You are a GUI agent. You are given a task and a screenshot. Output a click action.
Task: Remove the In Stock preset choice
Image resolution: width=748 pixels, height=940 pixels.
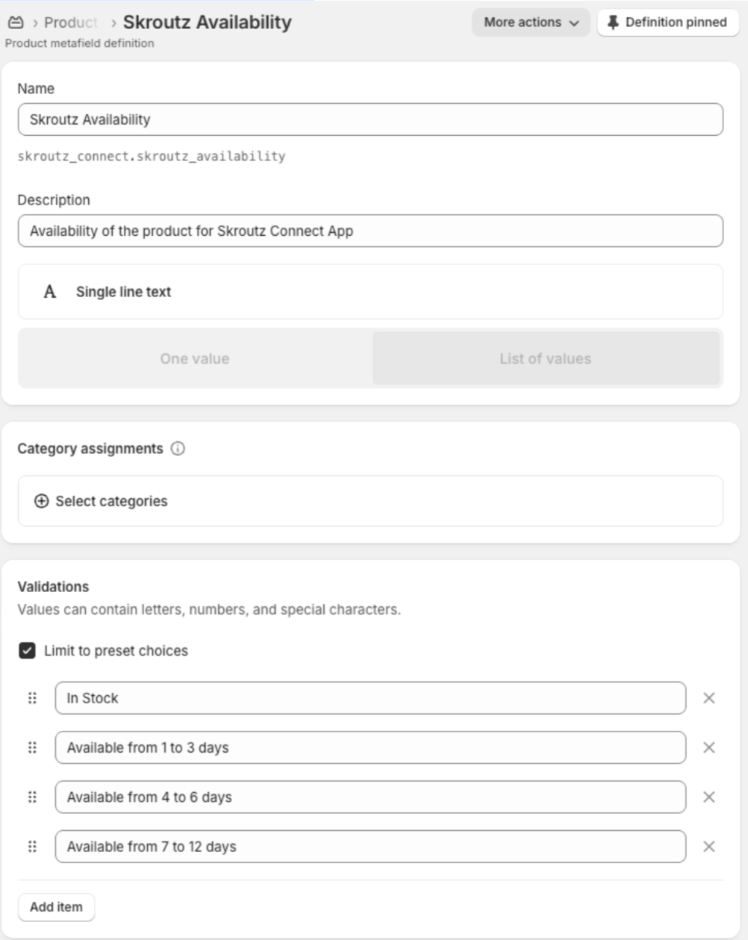point(708,698)
